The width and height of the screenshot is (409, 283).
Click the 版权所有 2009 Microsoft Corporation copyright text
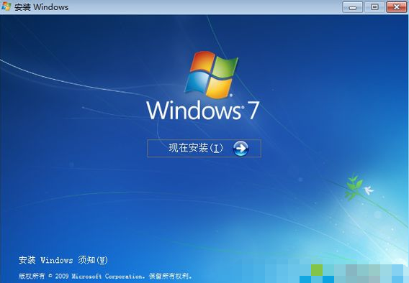105,276
